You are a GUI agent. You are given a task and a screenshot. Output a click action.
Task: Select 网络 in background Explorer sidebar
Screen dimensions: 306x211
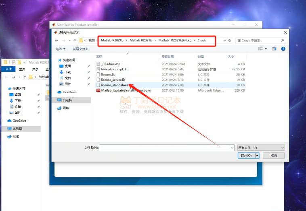click(x=13, y=137)
